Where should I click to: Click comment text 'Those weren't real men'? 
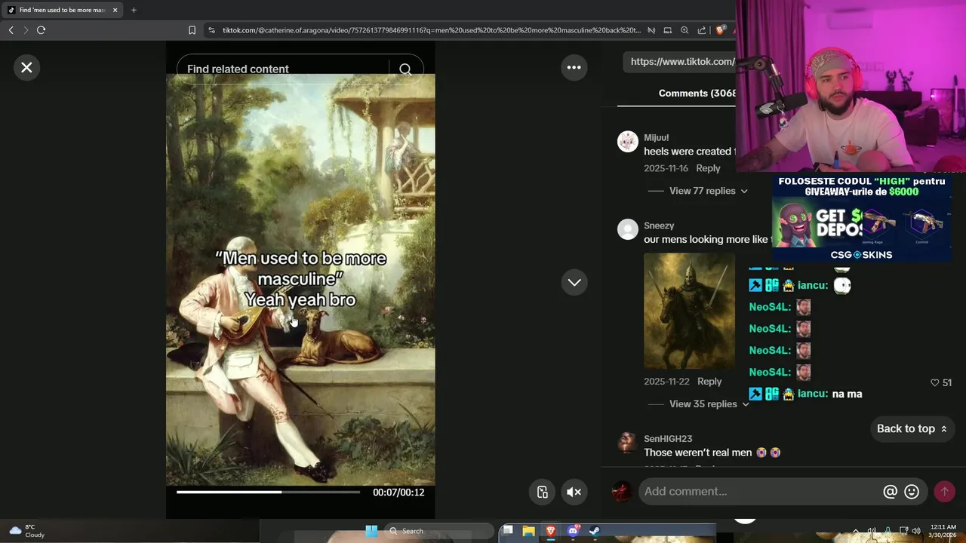697,452
